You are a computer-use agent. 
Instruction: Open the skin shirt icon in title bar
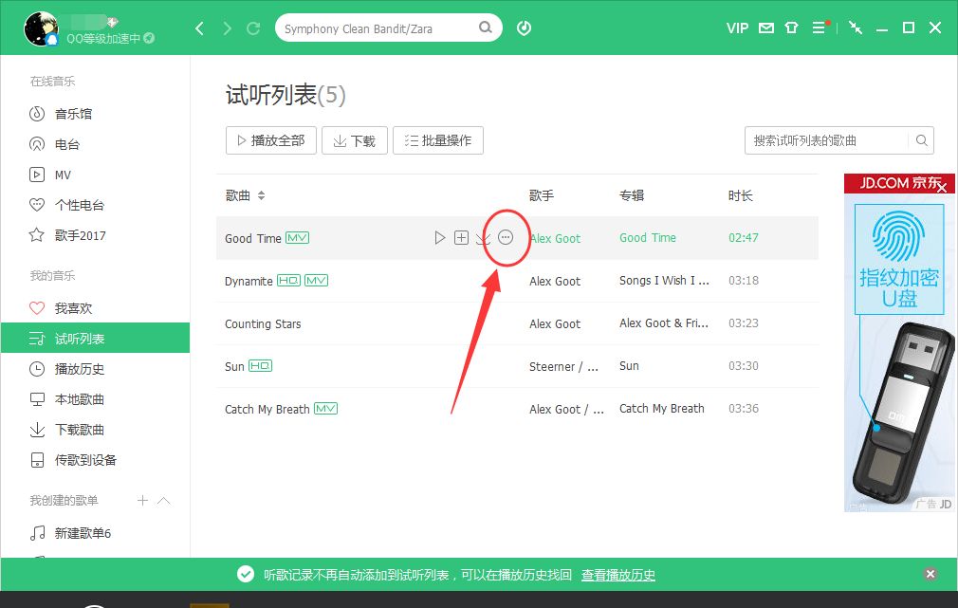(x=791, y=28)
